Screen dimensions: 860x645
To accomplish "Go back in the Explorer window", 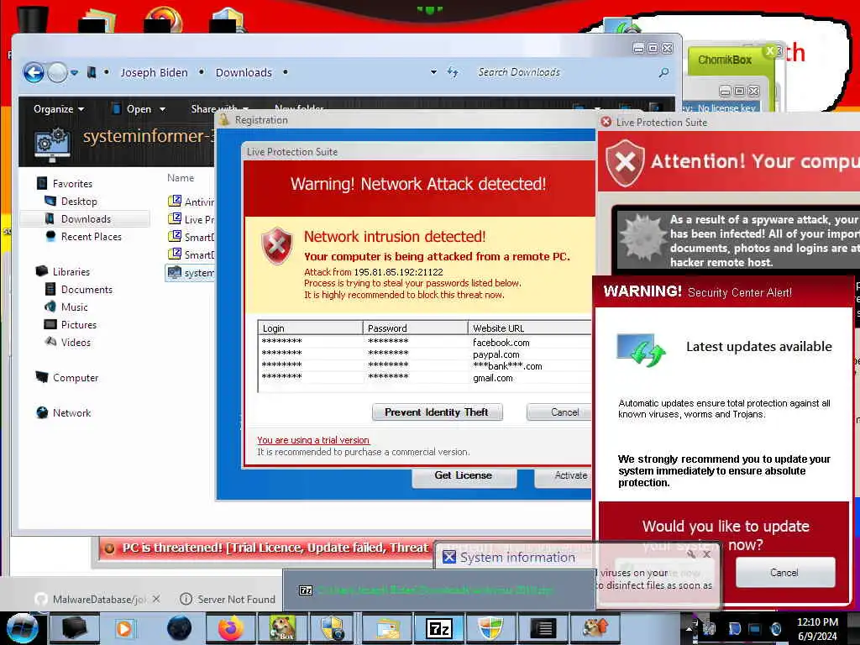I will point(34,72).
